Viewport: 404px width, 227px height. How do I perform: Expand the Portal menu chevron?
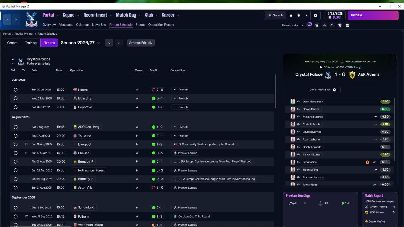(57, 15)
